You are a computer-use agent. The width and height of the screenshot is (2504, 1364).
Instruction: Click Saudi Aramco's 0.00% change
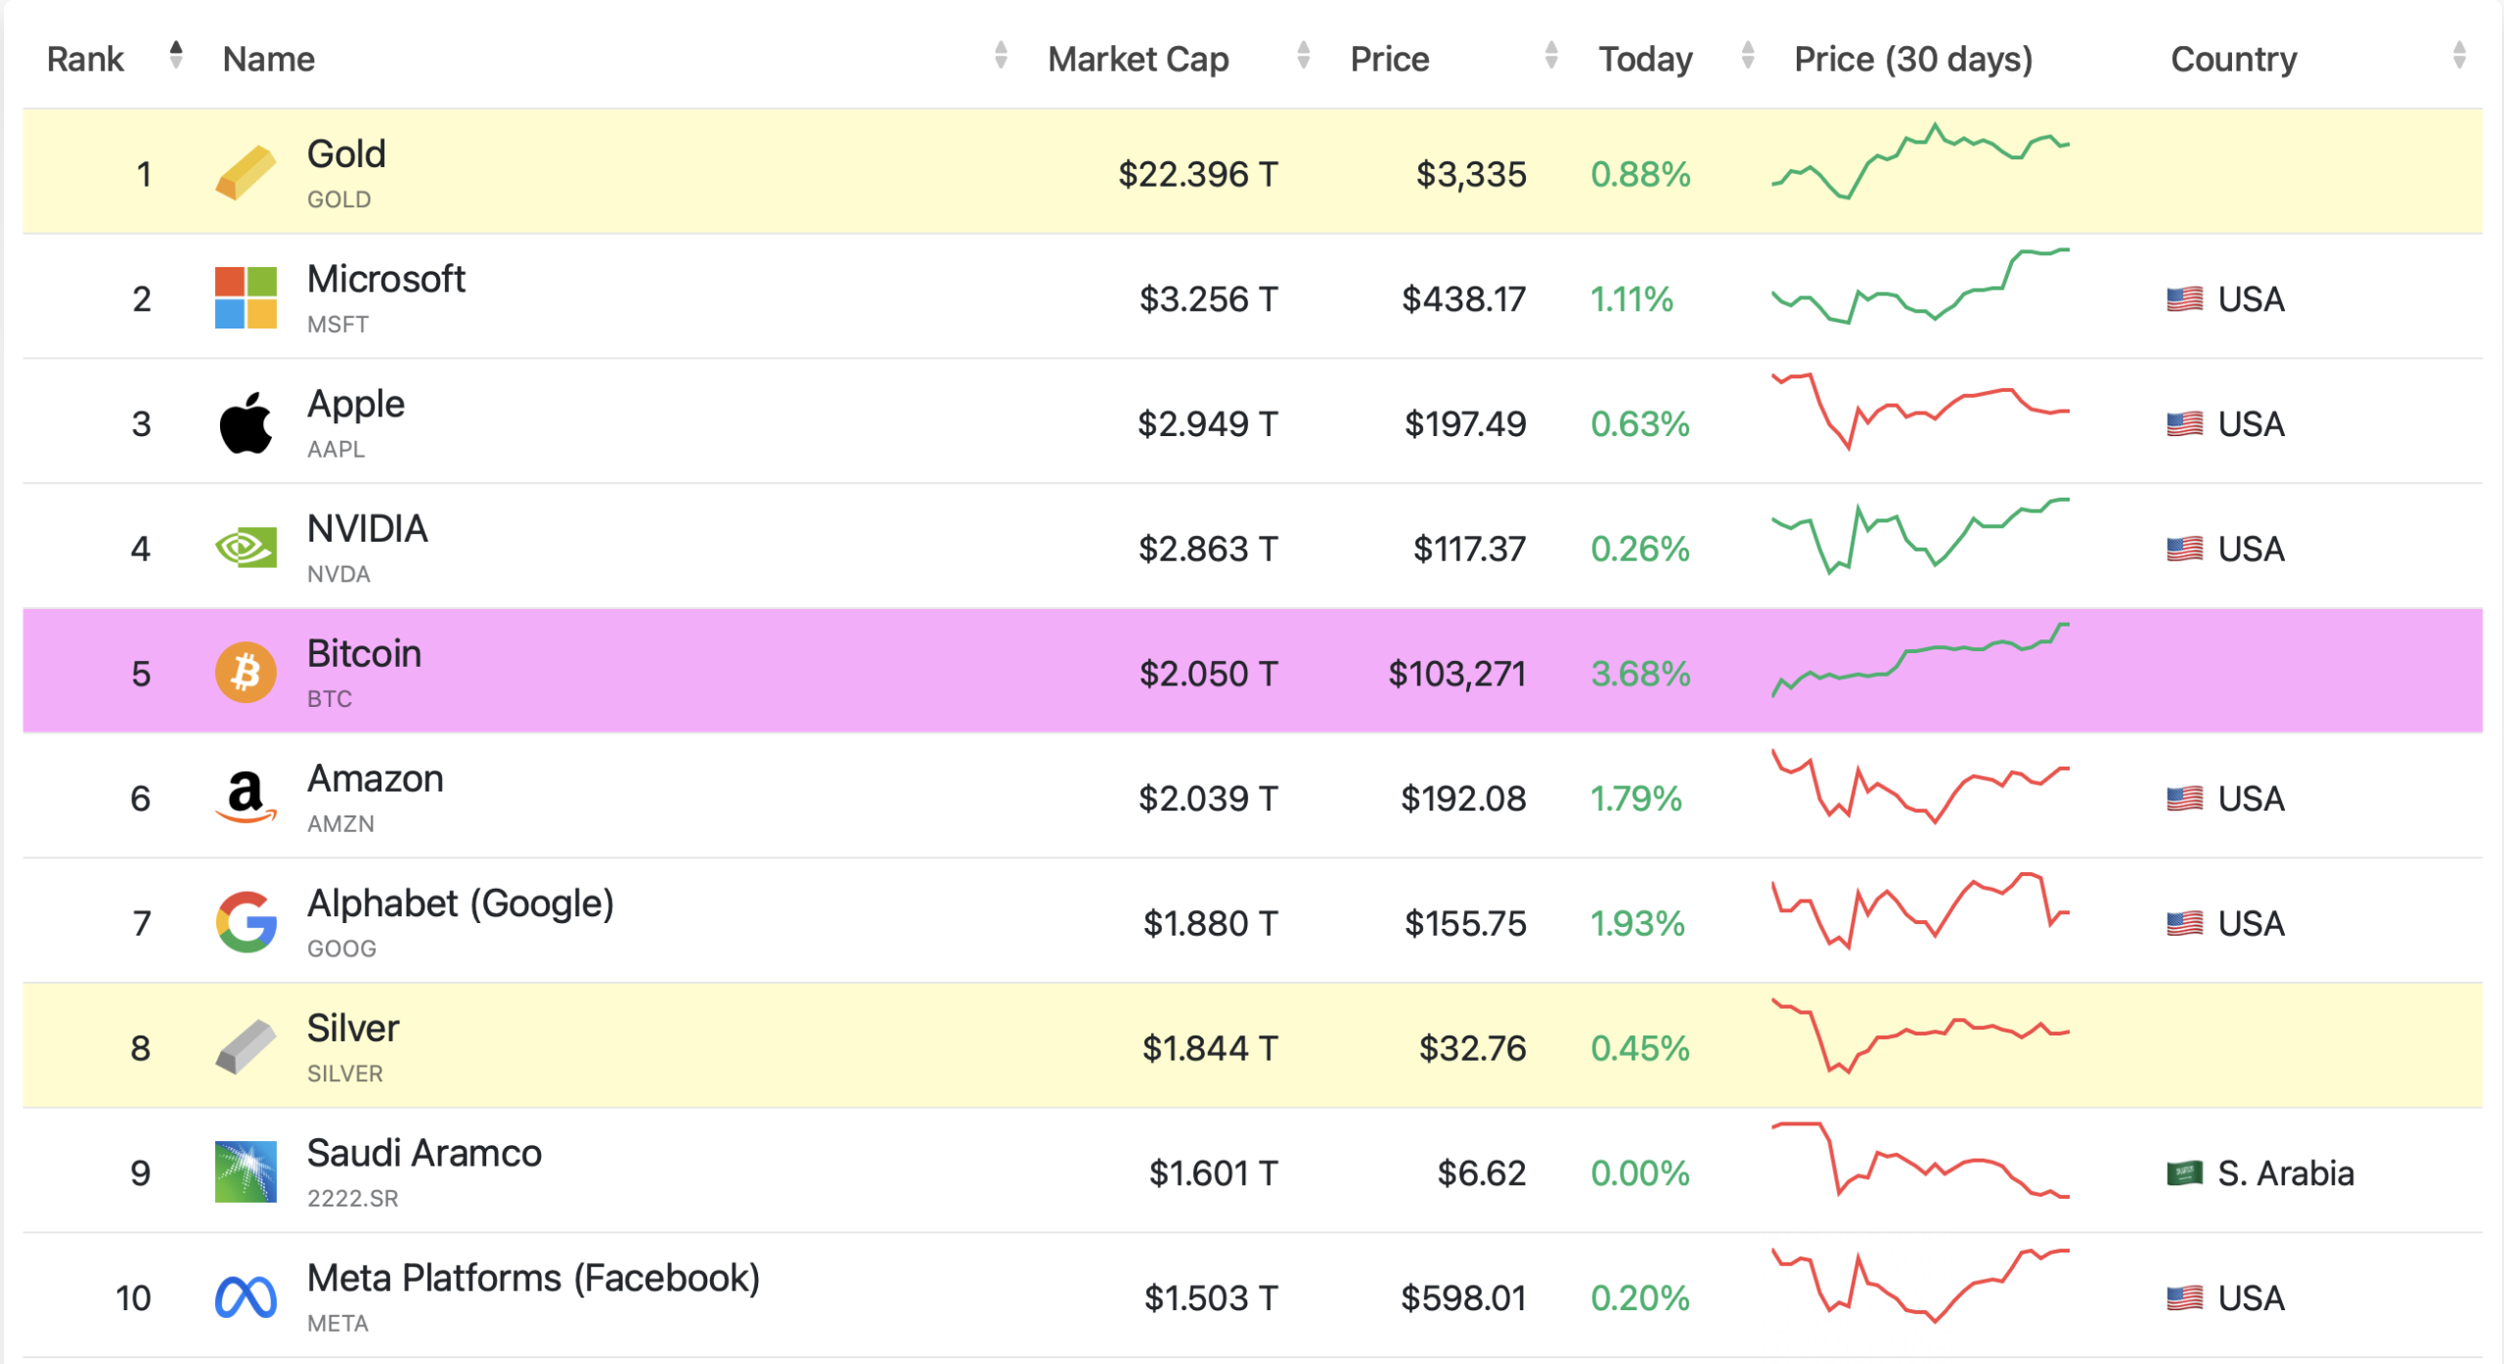[x=1640, y=1172]
